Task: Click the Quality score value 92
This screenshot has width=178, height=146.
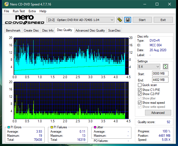Action: (x=168, y=122)
